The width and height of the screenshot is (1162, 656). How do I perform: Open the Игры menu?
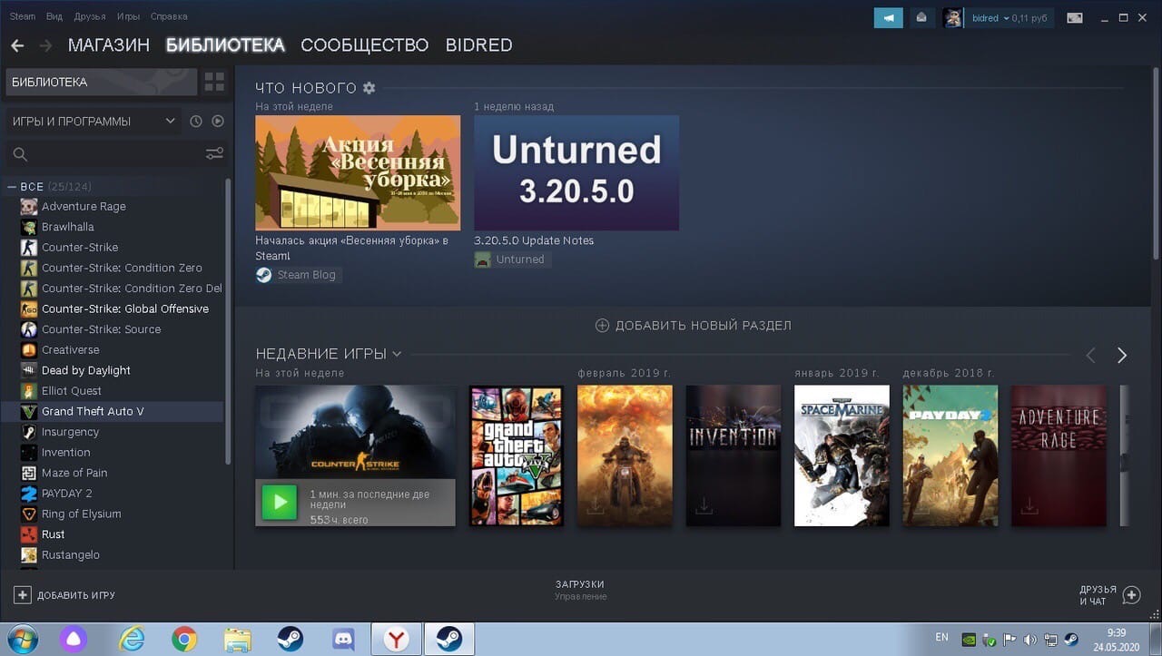click(128, 16)
